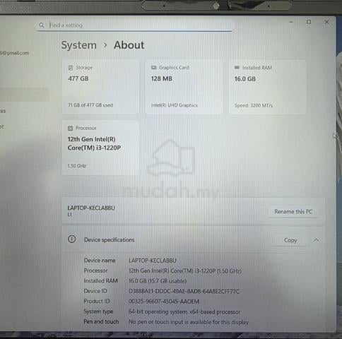Select the Device ID value
This screenshot has width=342, height=339.
(x=184, y=292)
